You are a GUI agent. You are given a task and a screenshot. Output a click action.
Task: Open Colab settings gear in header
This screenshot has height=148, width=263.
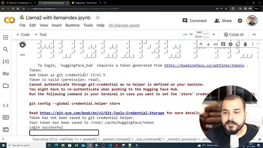tap(240, 21)
